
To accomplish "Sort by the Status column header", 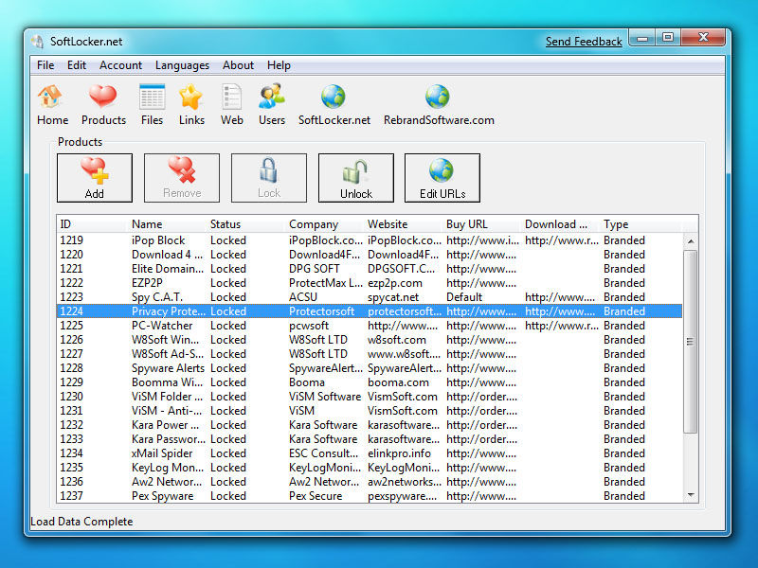I will click(x=246, y=224).
